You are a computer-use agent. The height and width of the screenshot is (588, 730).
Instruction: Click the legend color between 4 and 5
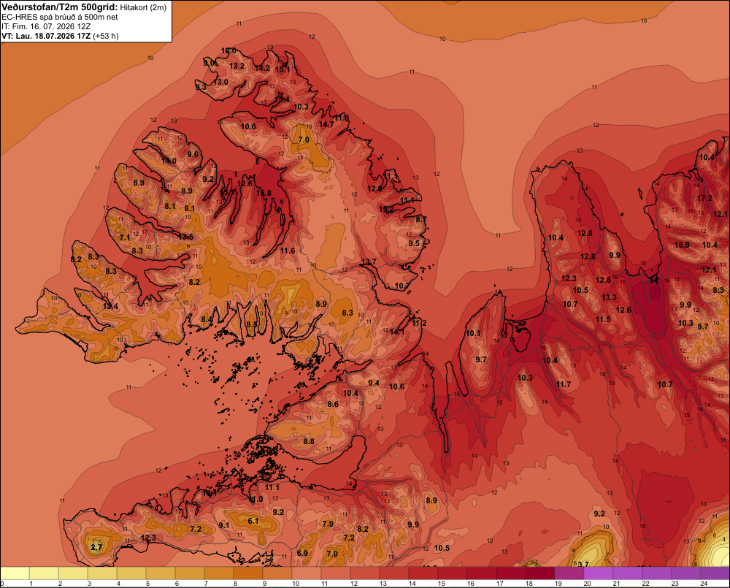pos(131,573)
